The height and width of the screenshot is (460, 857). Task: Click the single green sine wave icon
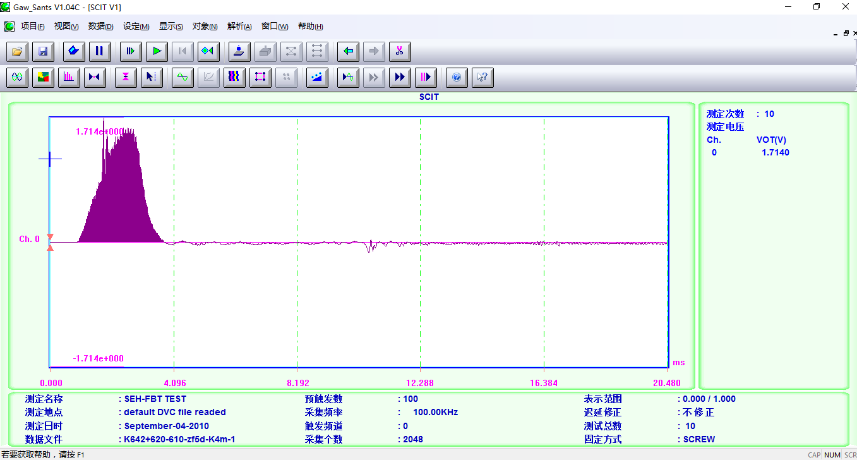click(x=183, y=77)
